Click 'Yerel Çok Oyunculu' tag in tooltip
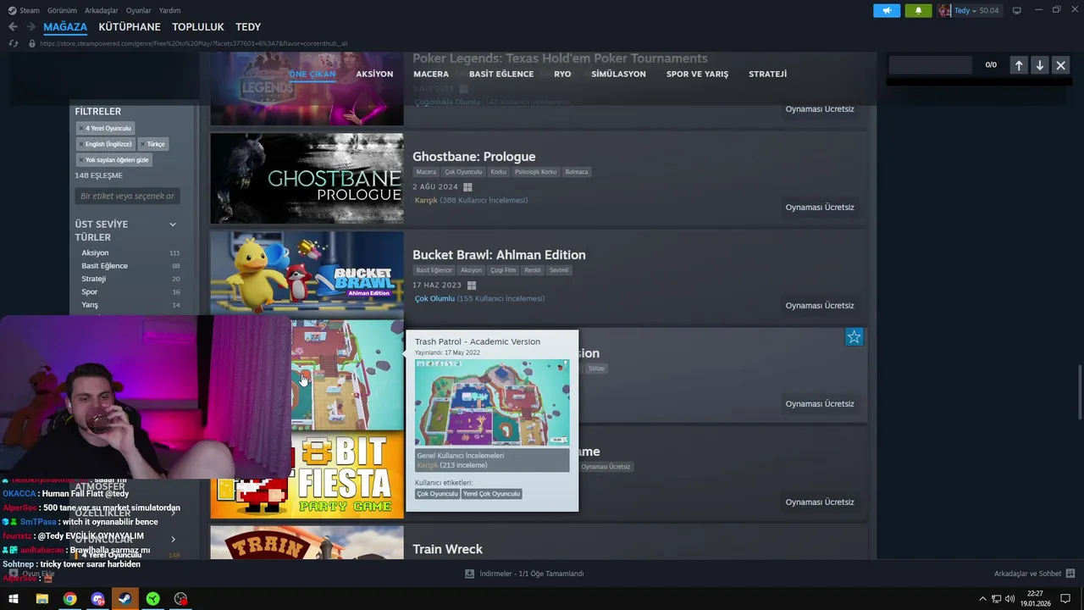Image resolution: width=1084 pixels, height=610 pixels. [491, 494]
